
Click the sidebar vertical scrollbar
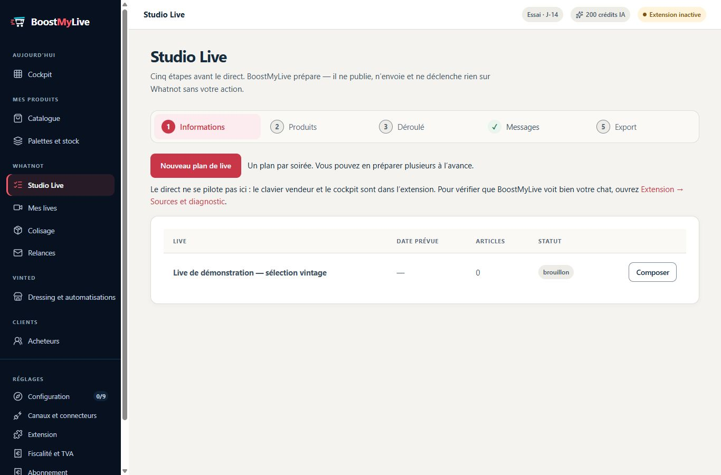pos(125,215)
